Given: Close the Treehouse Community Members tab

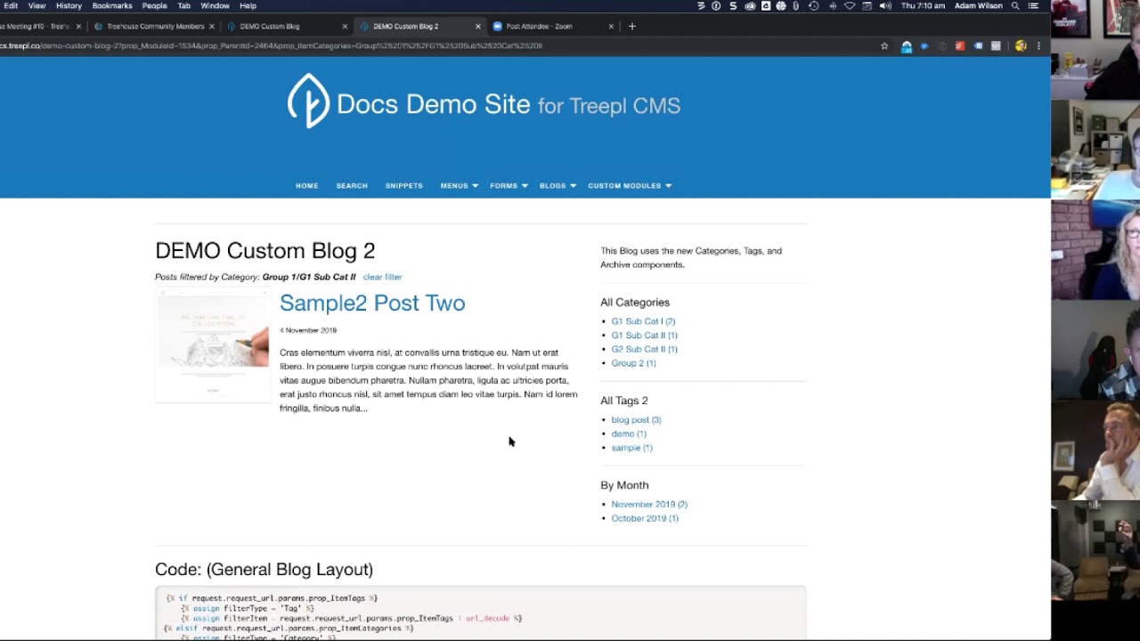Looking at the screenshot, I should pyautogui.click(x=211, y=27).
